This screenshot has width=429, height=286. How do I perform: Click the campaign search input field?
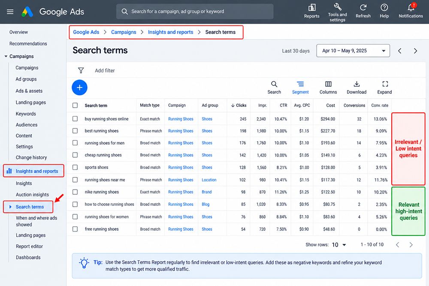(195, 12)
